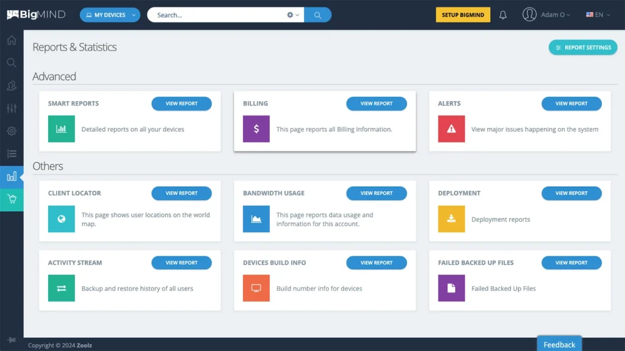Click the BILLING card title
The height and width of the screenshot is (351, 625).
(256, 103)
